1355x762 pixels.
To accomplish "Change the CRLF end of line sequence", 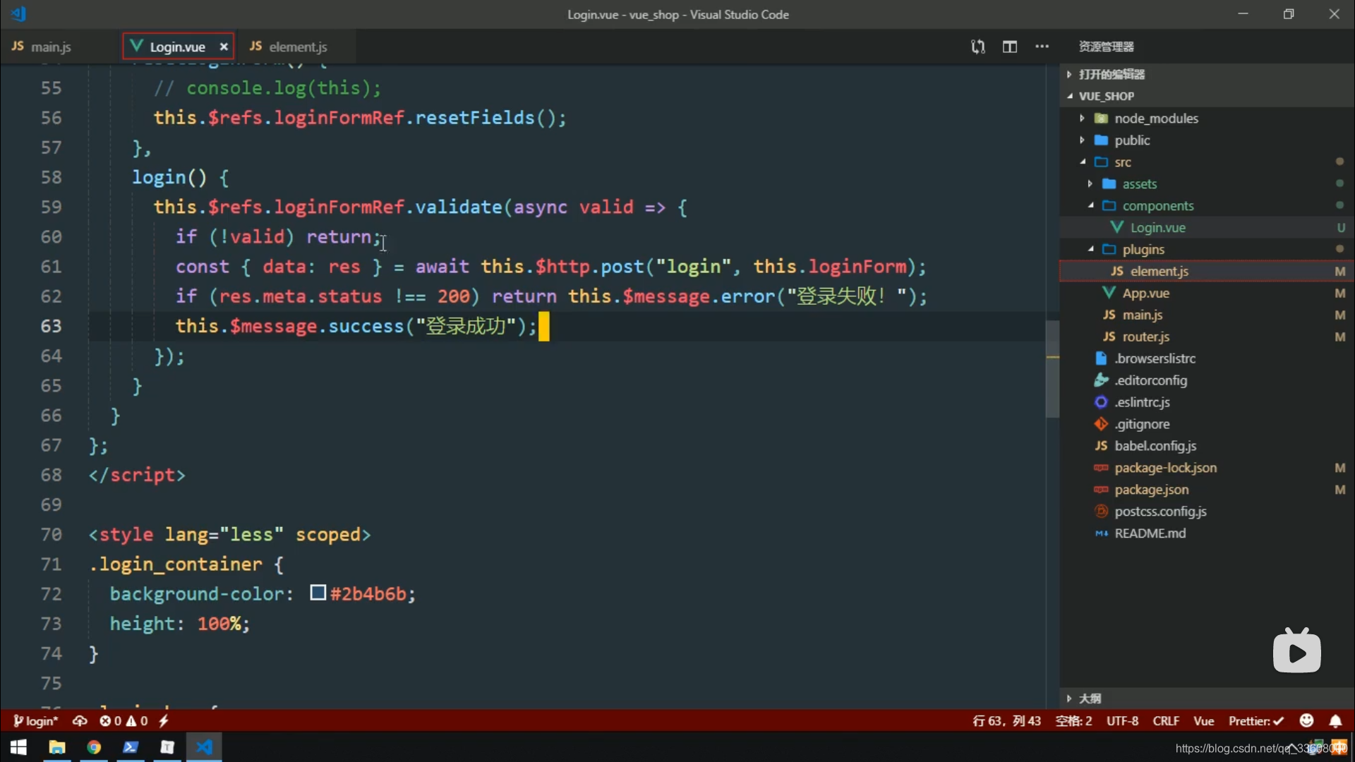I will point(1166,721).
